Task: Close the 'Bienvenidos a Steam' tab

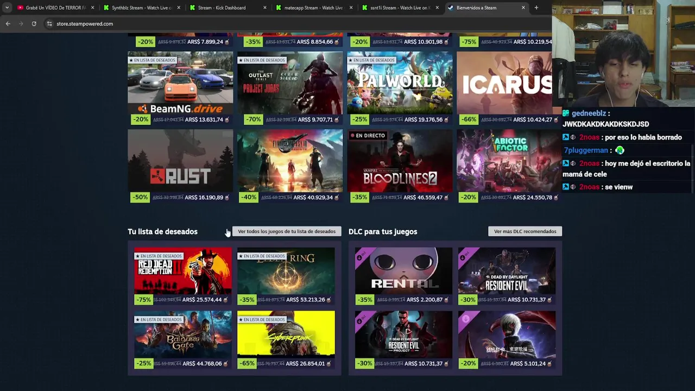Action: [523, 8]
